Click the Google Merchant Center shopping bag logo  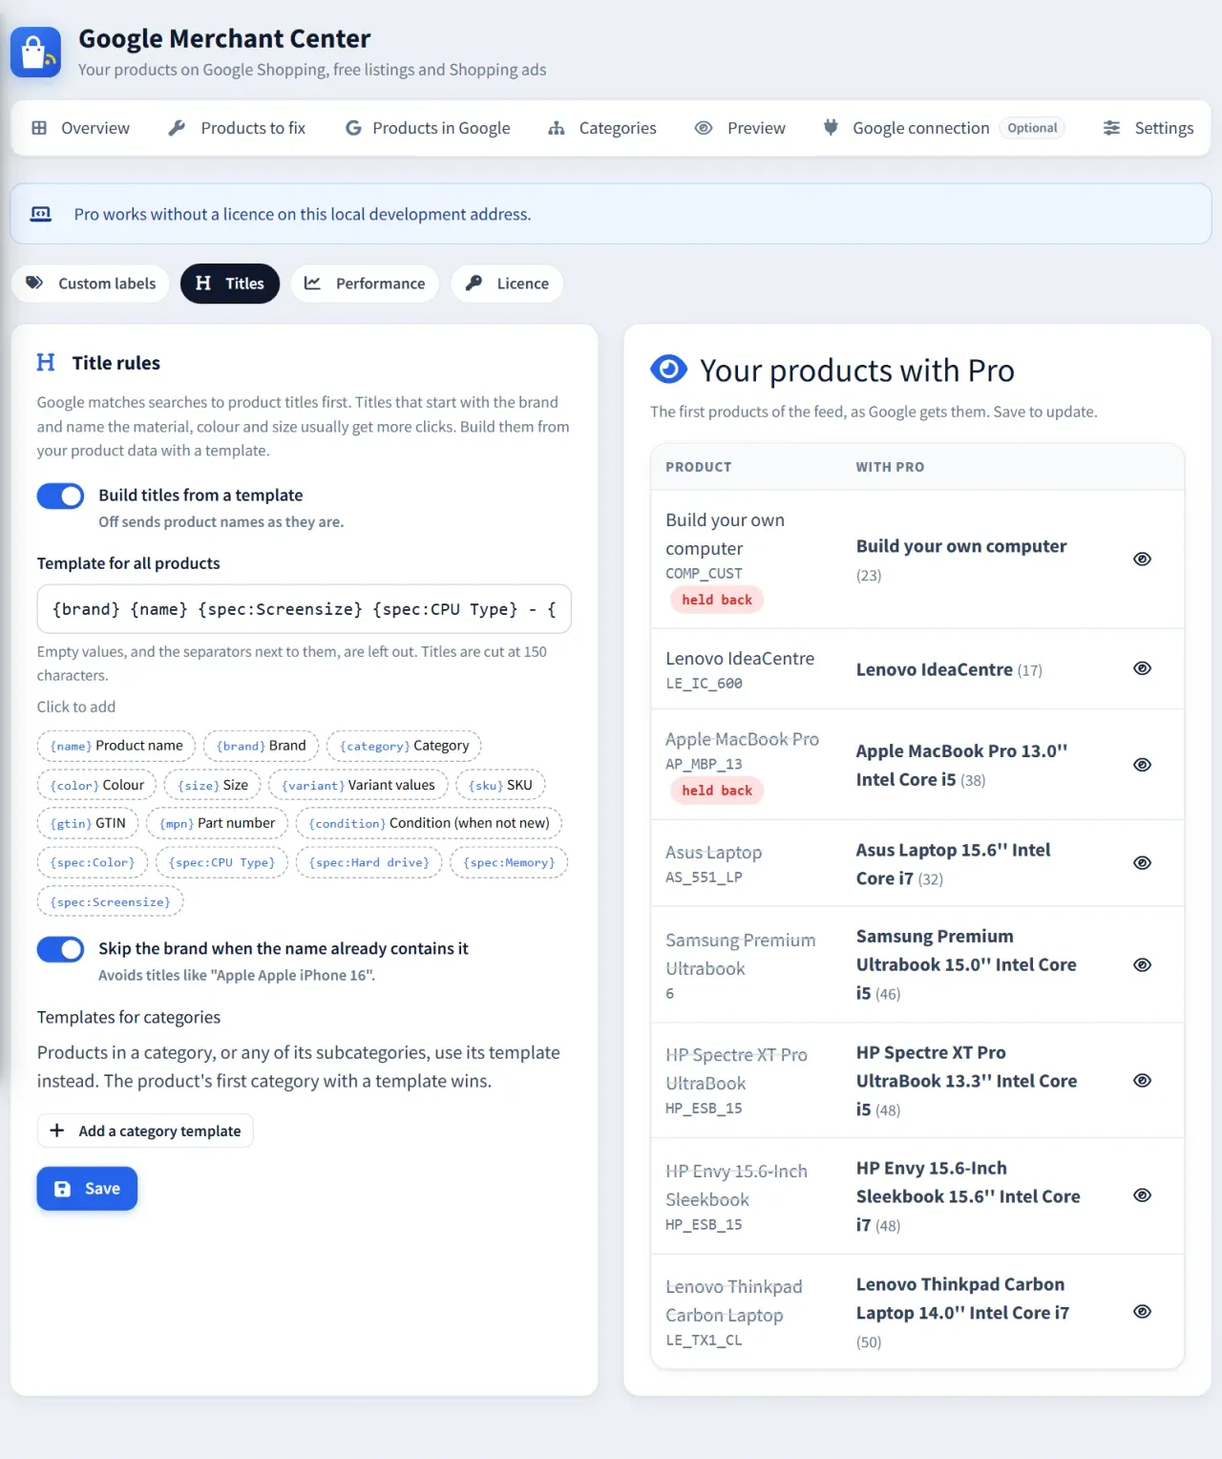(35, 52)
